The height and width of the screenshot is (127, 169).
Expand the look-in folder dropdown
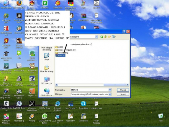(96, 37)
